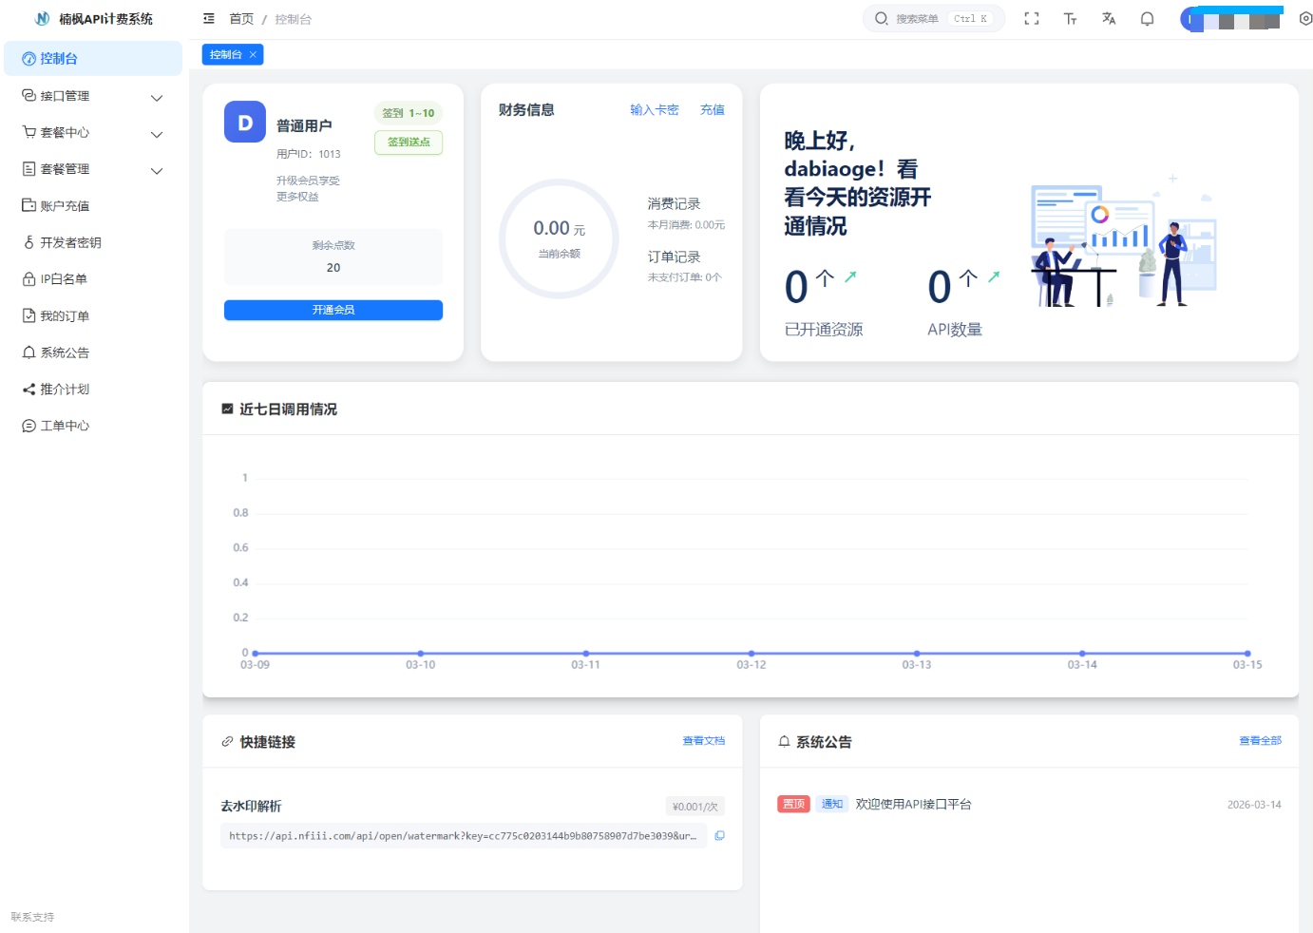Open notifications via the bell icon

(1147, 18)
